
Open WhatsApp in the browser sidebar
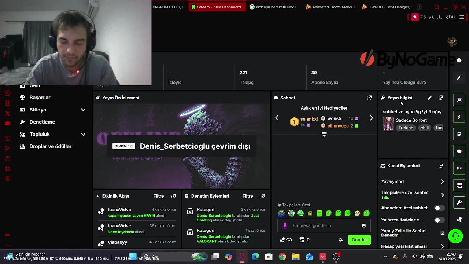[x=8, y=93]
